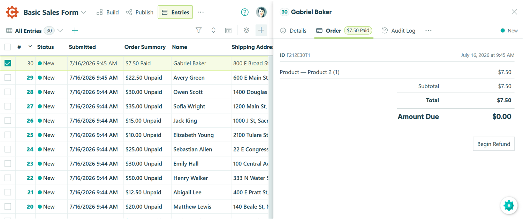Click the $7.50 Paid tab badge
Viewport: 523px width, 219px height.
point(358,31)
